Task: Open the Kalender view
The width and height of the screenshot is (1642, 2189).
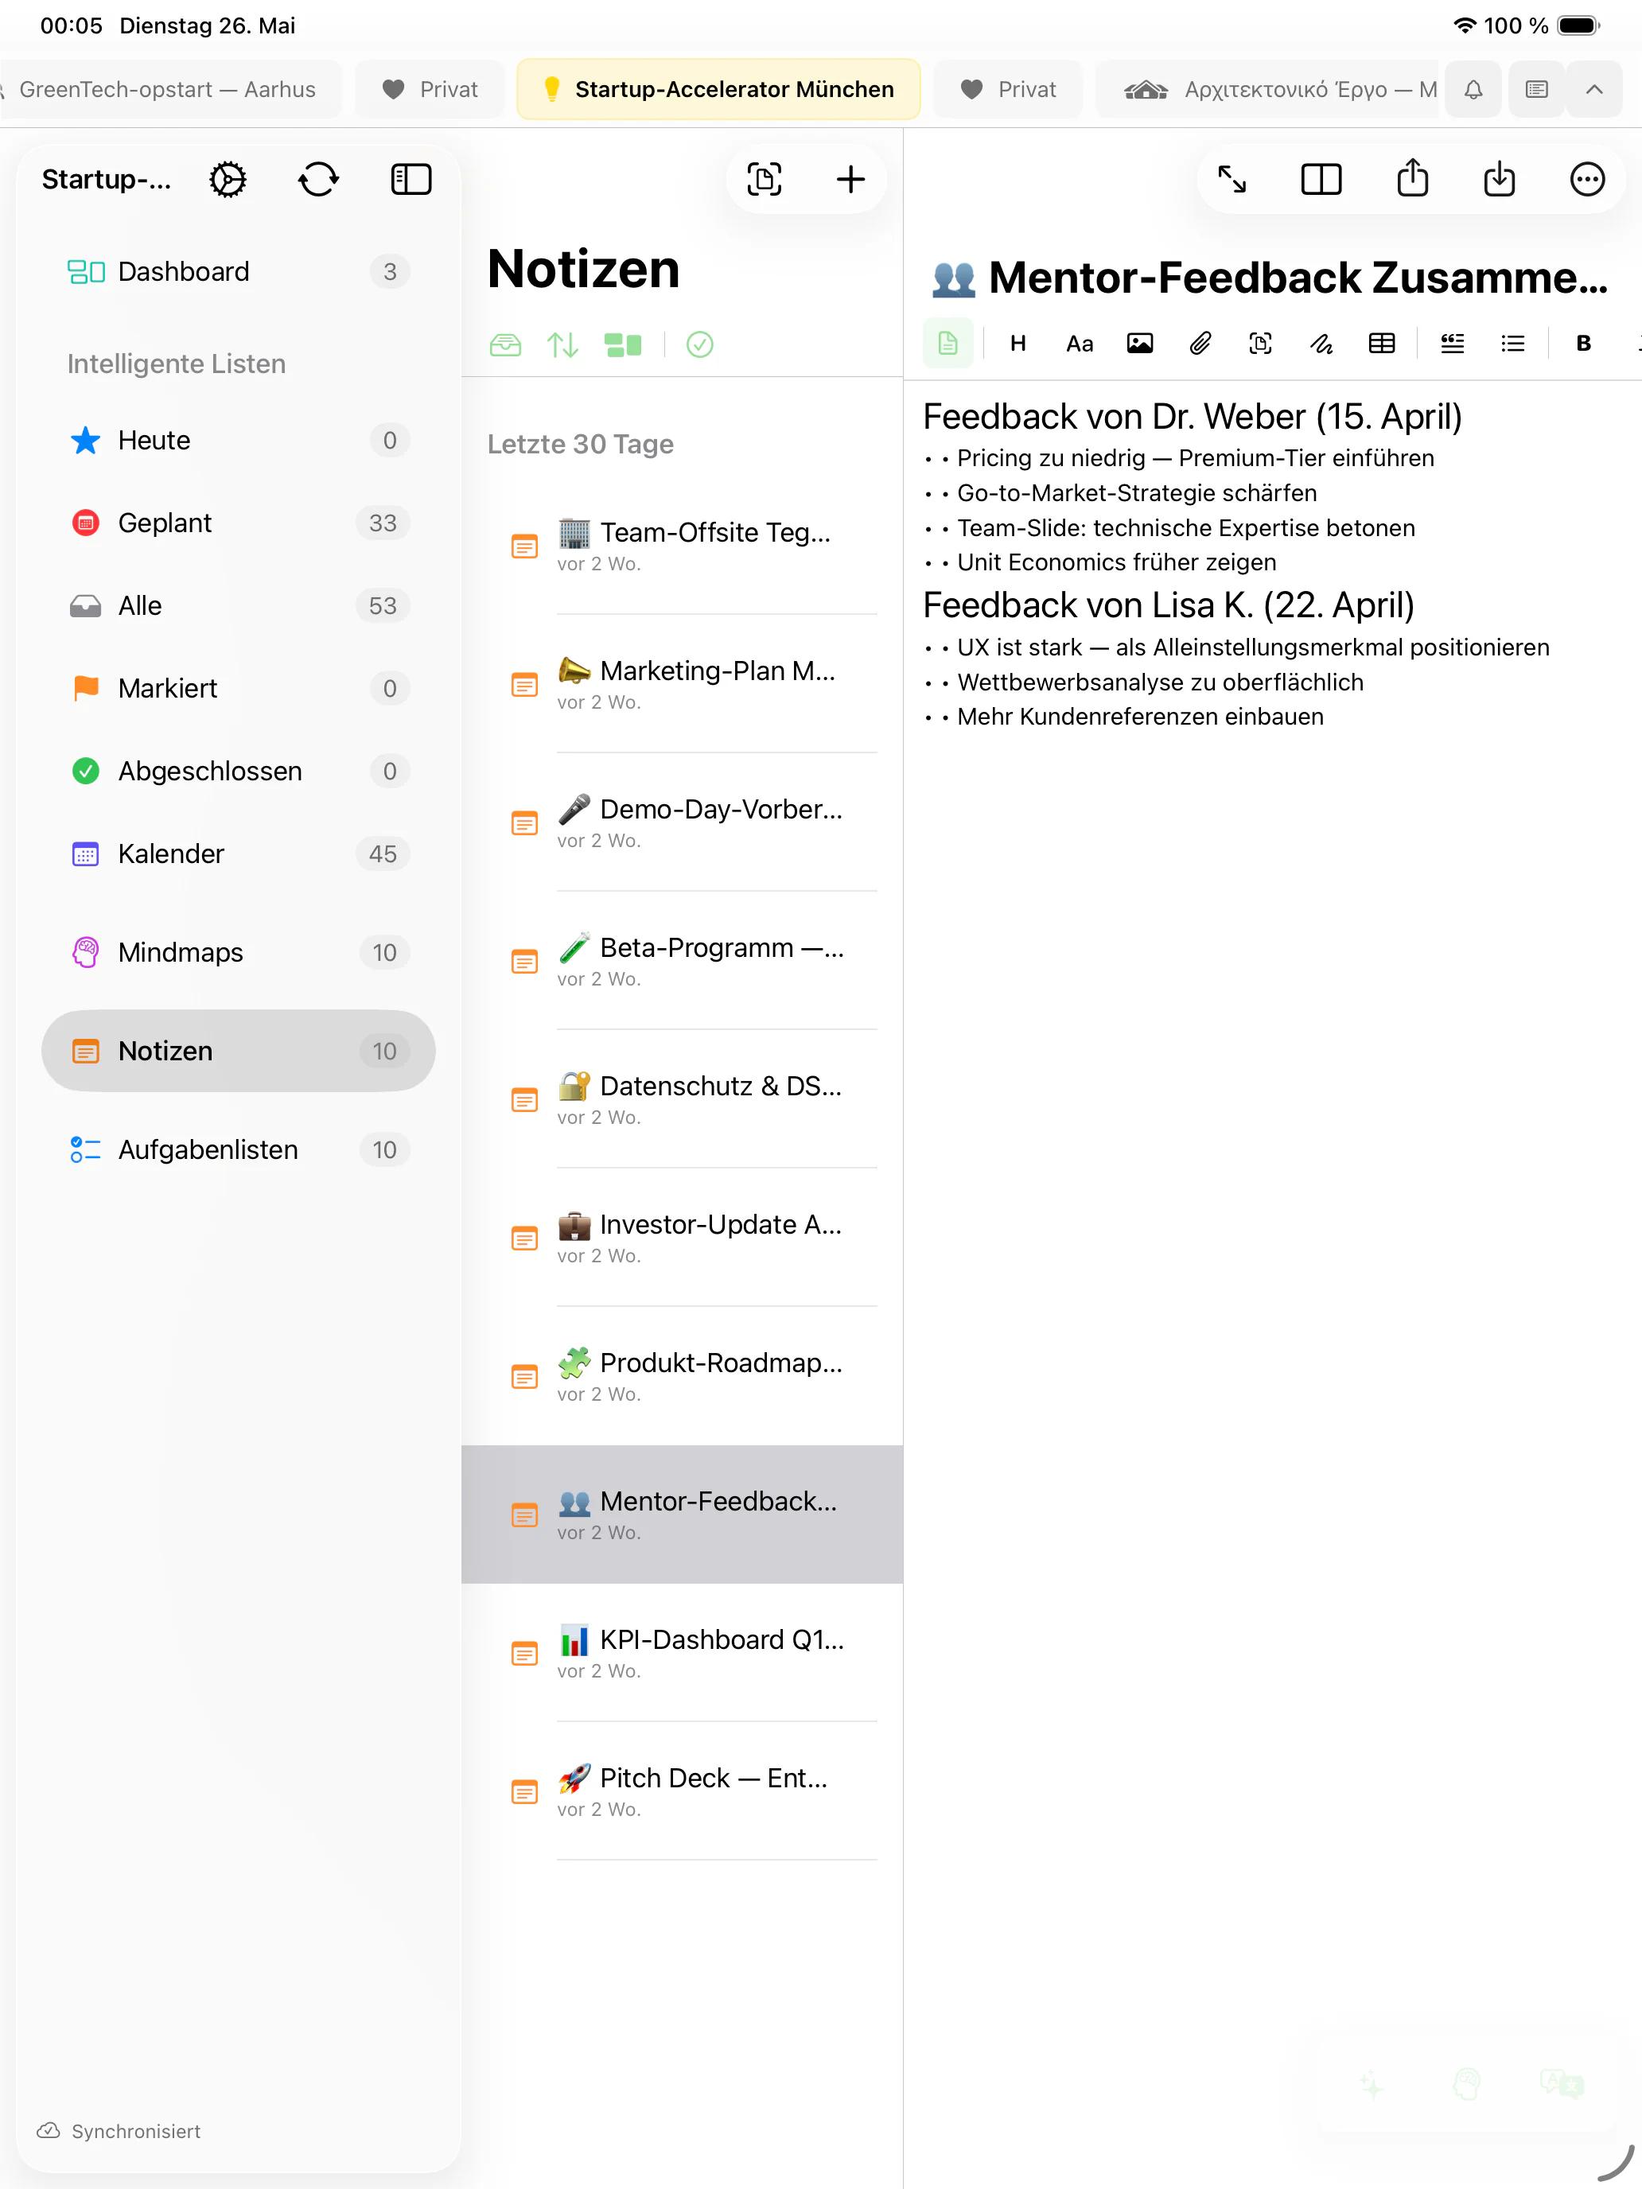Action: 239,853
